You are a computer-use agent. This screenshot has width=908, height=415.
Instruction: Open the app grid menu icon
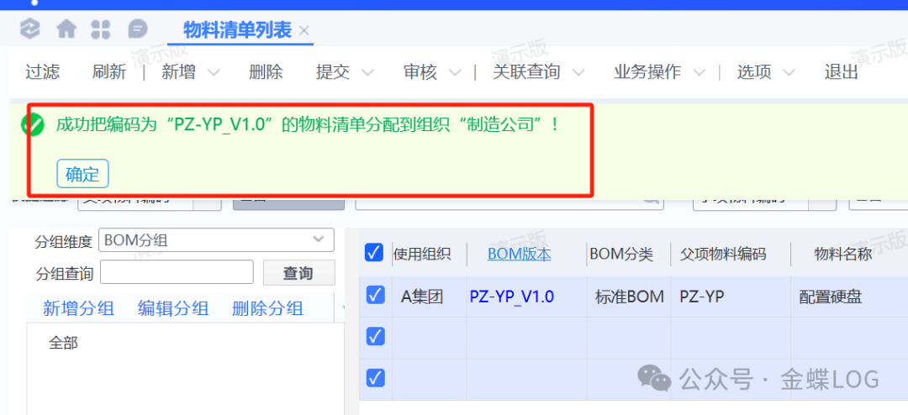101,29
